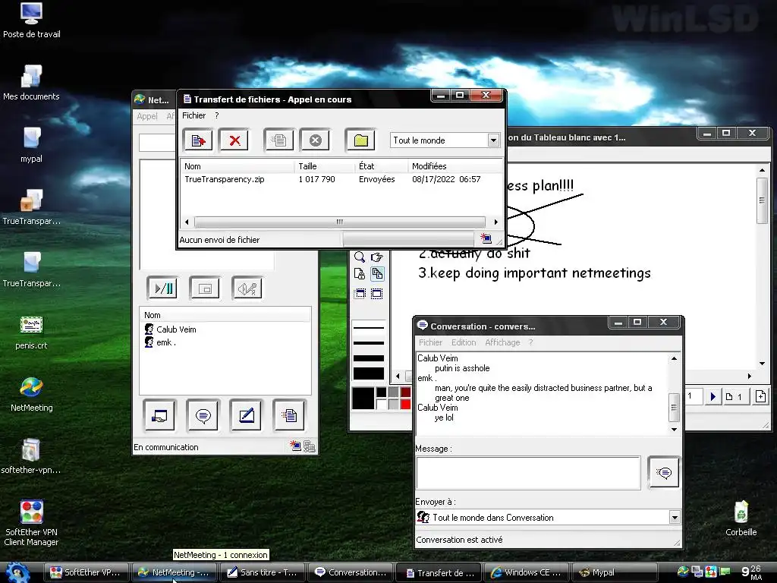Choose the thickest line width in the whiteboard

tap(368, 373)
